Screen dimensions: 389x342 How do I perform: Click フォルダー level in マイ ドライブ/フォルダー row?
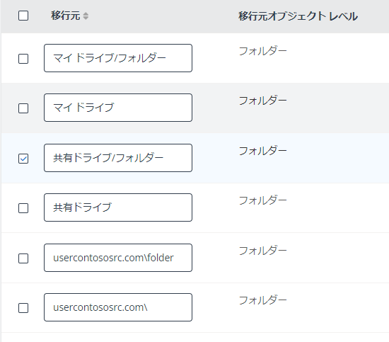(262, 51)
